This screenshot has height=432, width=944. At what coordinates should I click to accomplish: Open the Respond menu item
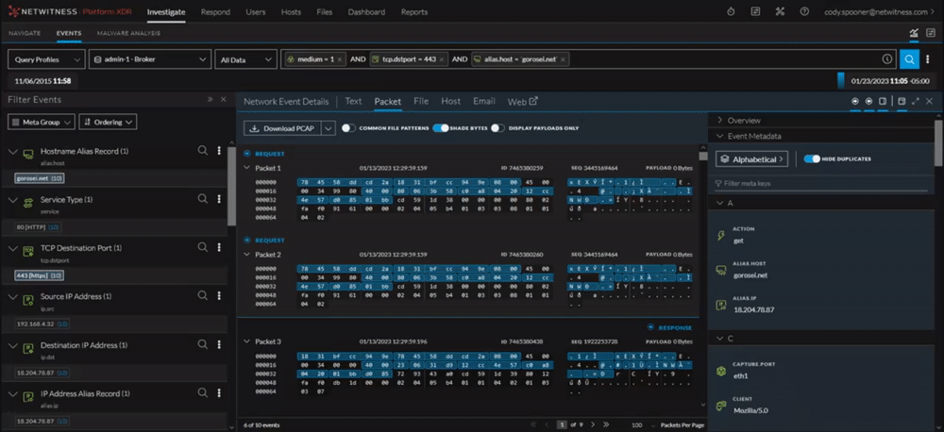[215, 12]
